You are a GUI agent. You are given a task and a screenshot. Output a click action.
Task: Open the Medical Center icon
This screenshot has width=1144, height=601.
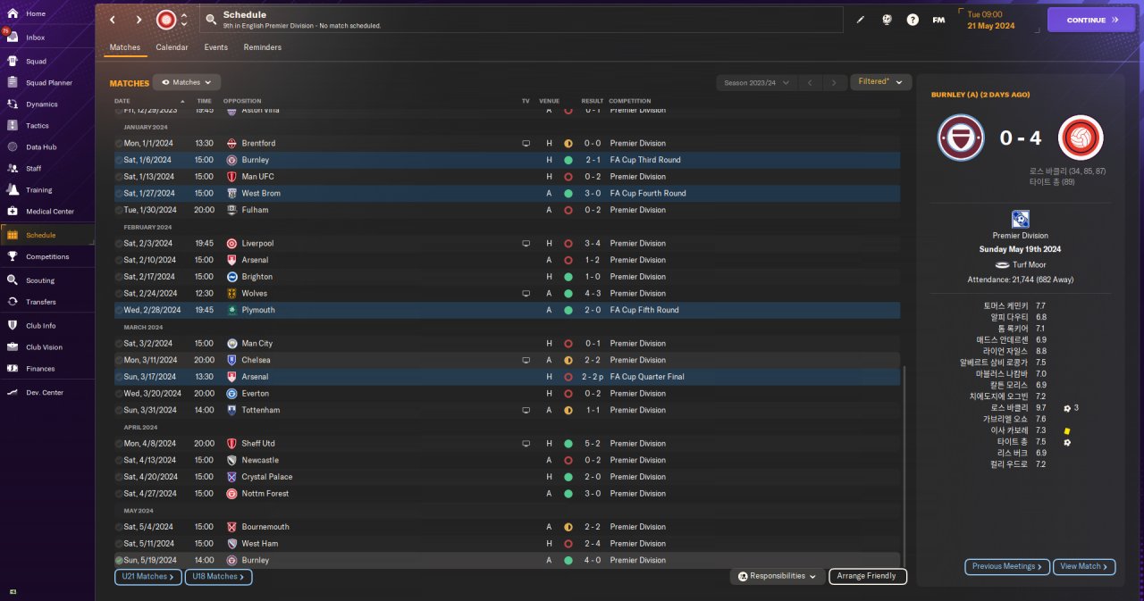pos(13,211)
